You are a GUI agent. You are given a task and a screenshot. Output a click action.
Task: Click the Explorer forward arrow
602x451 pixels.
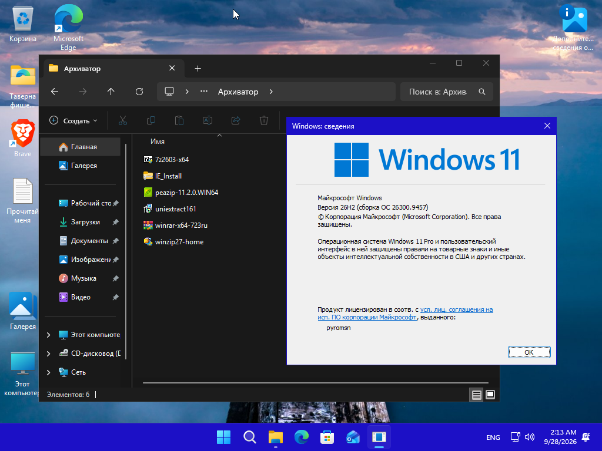click(x=82, y=91)
